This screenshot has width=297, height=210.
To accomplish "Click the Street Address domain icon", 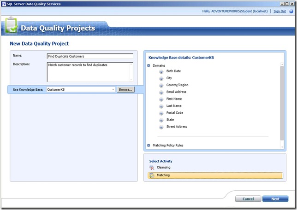I will tap(161, 127).
